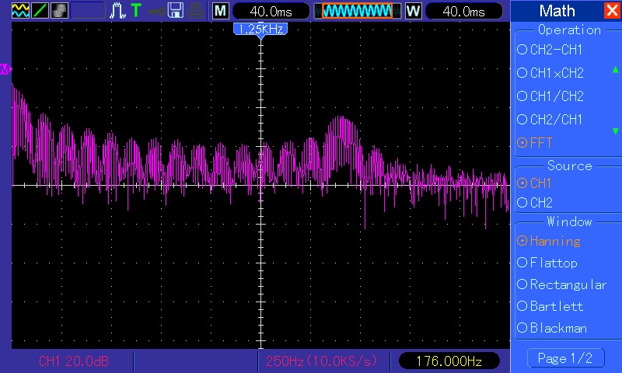This screenshot has width=622, height=373.
Task: Click the main timebase 40.0ms field
Action: [271, 11]
